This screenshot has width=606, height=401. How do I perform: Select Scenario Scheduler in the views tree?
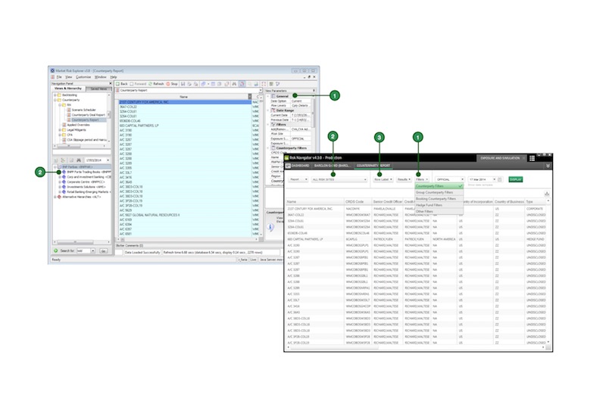(x=81, y=110)
